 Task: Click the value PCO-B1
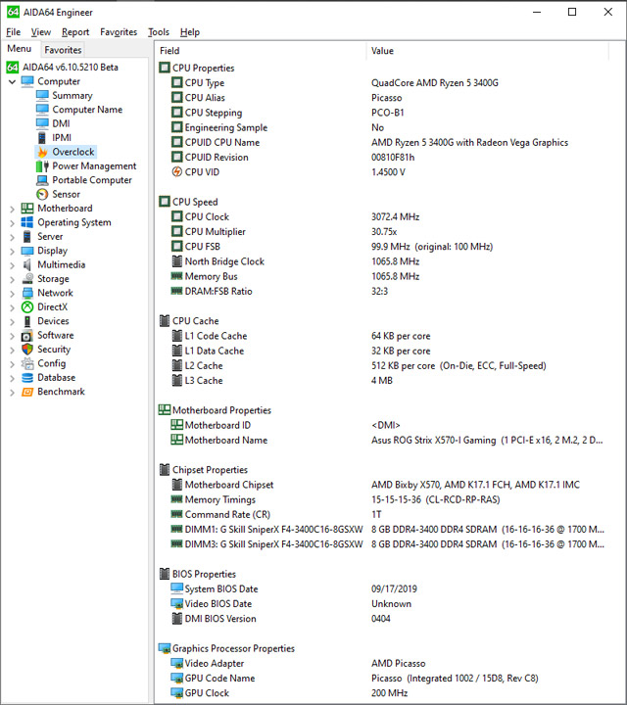(x=388, y=113)
